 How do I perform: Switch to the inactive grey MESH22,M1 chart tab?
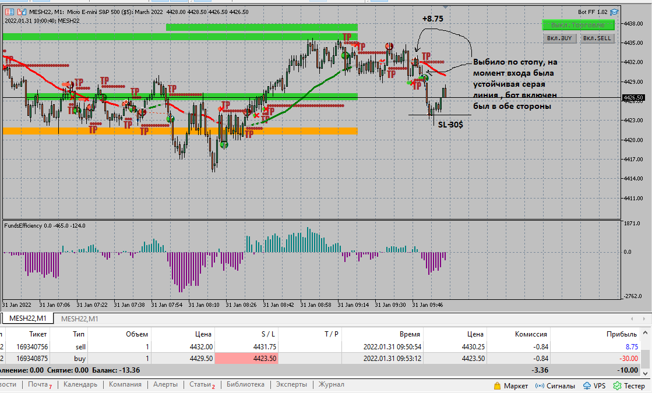pos(79,318)
